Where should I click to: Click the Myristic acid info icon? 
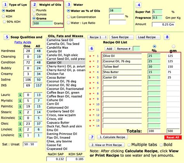pos(20,101)
